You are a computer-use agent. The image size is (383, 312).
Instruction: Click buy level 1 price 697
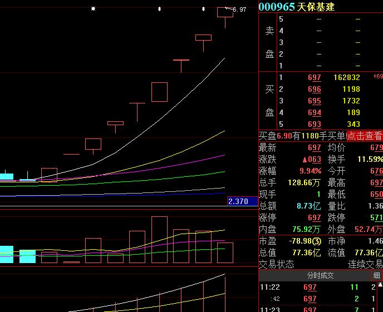[314, 78]
